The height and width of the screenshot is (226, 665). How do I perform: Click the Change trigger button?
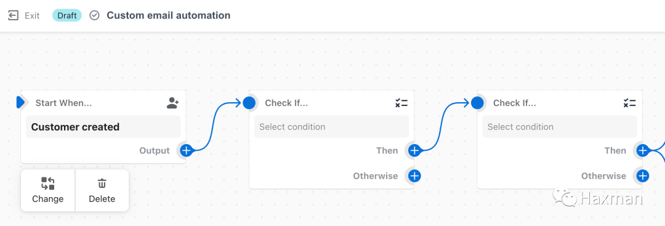48,190
